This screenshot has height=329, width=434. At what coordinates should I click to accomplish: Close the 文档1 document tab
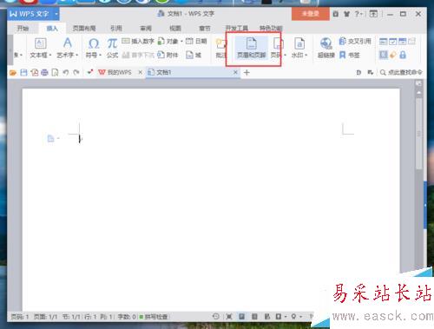tap(235, 72)
